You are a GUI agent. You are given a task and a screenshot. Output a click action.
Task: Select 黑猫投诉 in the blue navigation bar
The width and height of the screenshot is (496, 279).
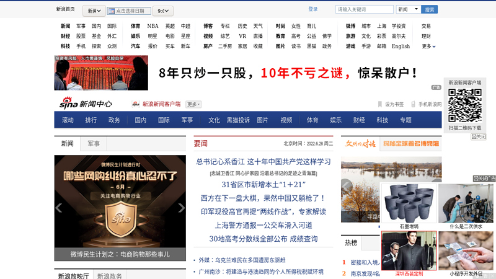pyautogui.click(x=238, y=120)
